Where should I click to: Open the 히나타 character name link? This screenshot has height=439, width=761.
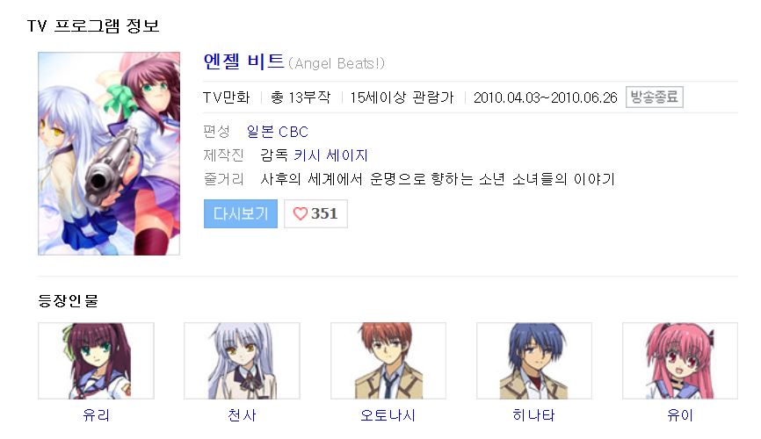534,415
